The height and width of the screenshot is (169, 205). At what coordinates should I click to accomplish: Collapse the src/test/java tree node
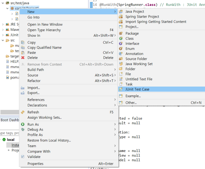point(3,3)
